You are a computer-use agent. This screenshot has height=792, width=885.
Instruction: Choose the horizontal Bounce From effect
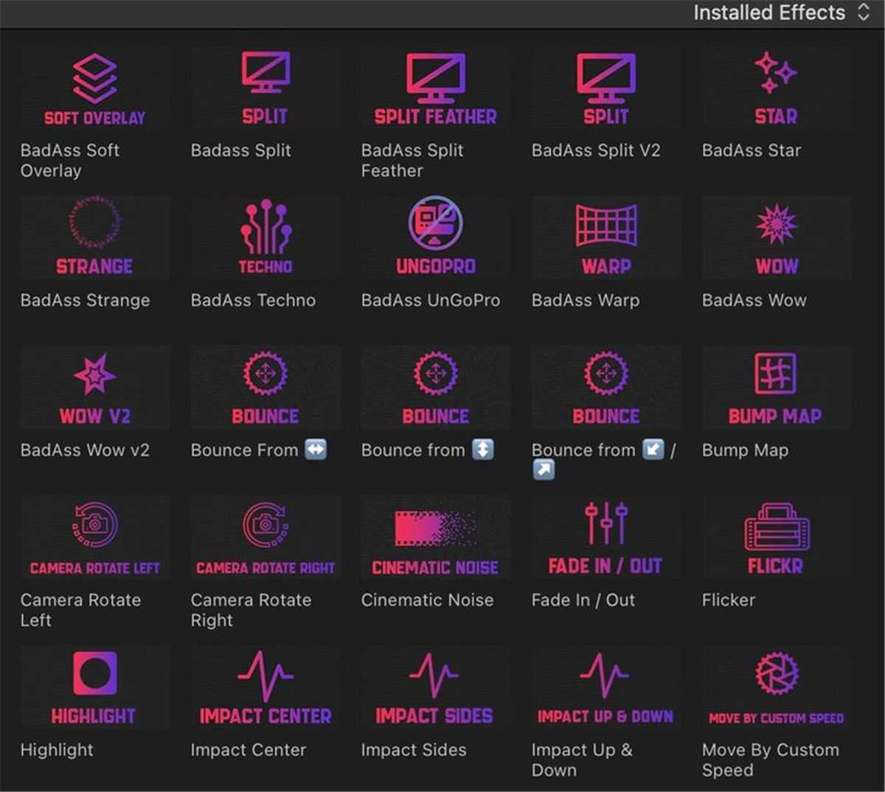coord(265,388)
